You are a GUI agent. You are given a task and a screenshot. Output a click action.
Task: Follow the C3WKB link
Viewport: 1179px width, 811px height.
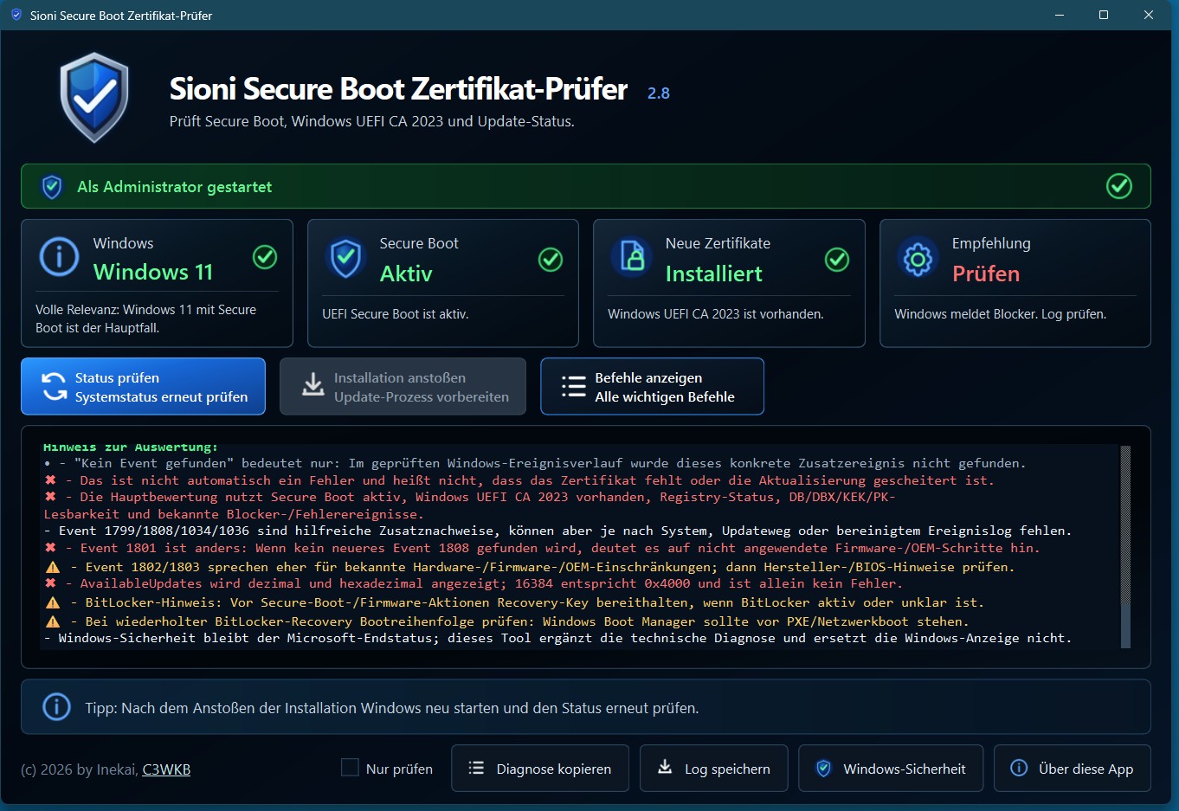(166, 769)
